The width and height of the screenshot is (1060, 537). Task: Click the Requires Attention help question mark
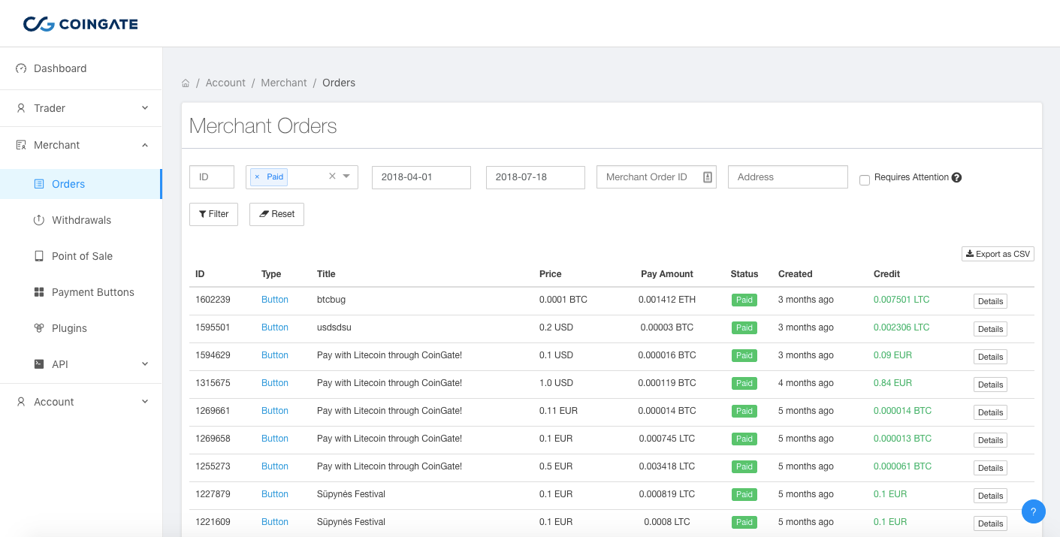click(x=956, y=178)
